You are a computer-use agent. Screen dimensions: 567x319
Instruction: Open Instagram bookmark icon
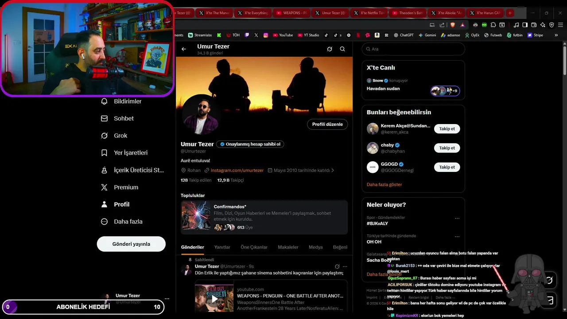266,35
